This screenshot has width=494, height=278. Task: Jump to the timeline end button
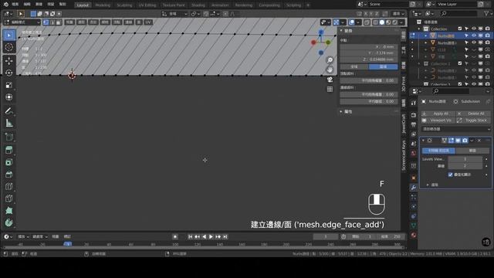pos(225,236)
